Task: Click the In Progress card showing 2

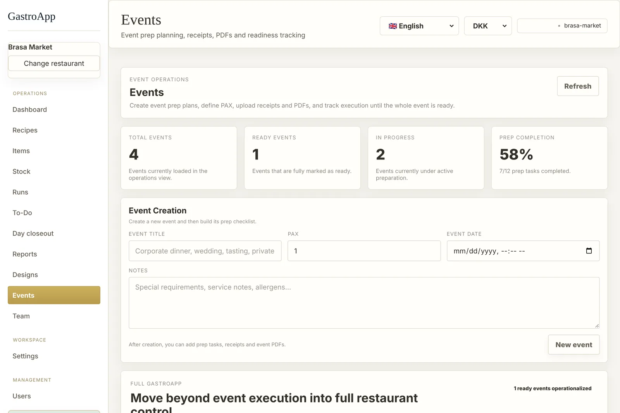Action: point(426,158)
